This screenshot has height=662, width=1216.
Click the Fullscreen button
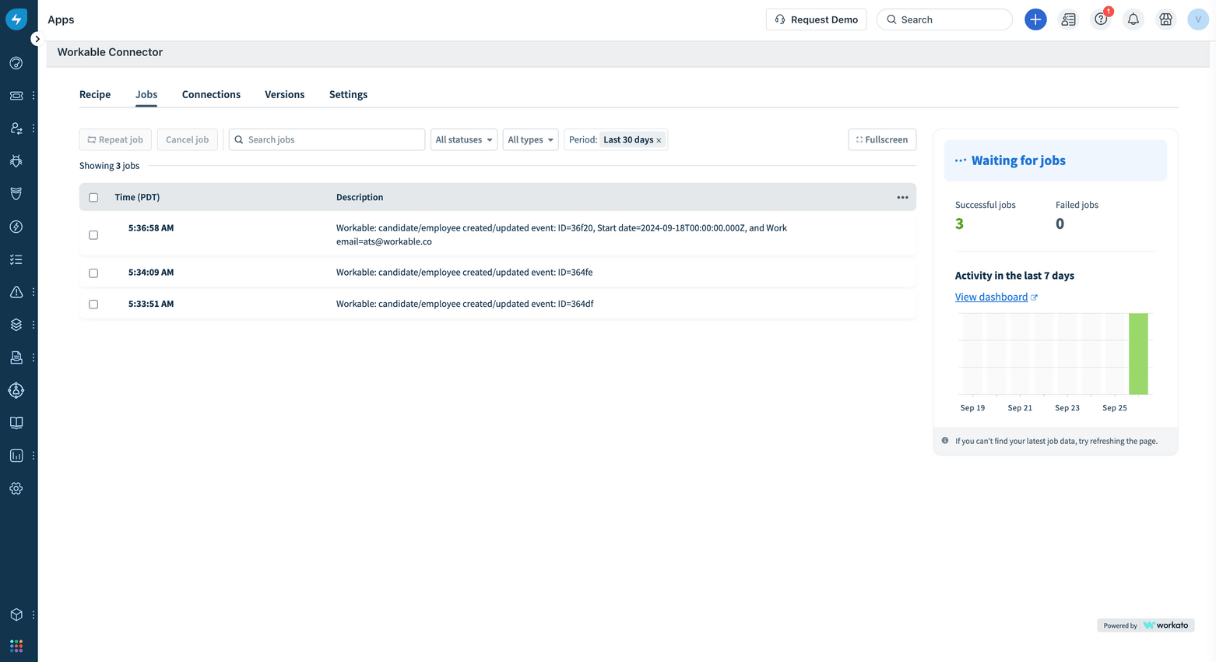click(882, 139)
